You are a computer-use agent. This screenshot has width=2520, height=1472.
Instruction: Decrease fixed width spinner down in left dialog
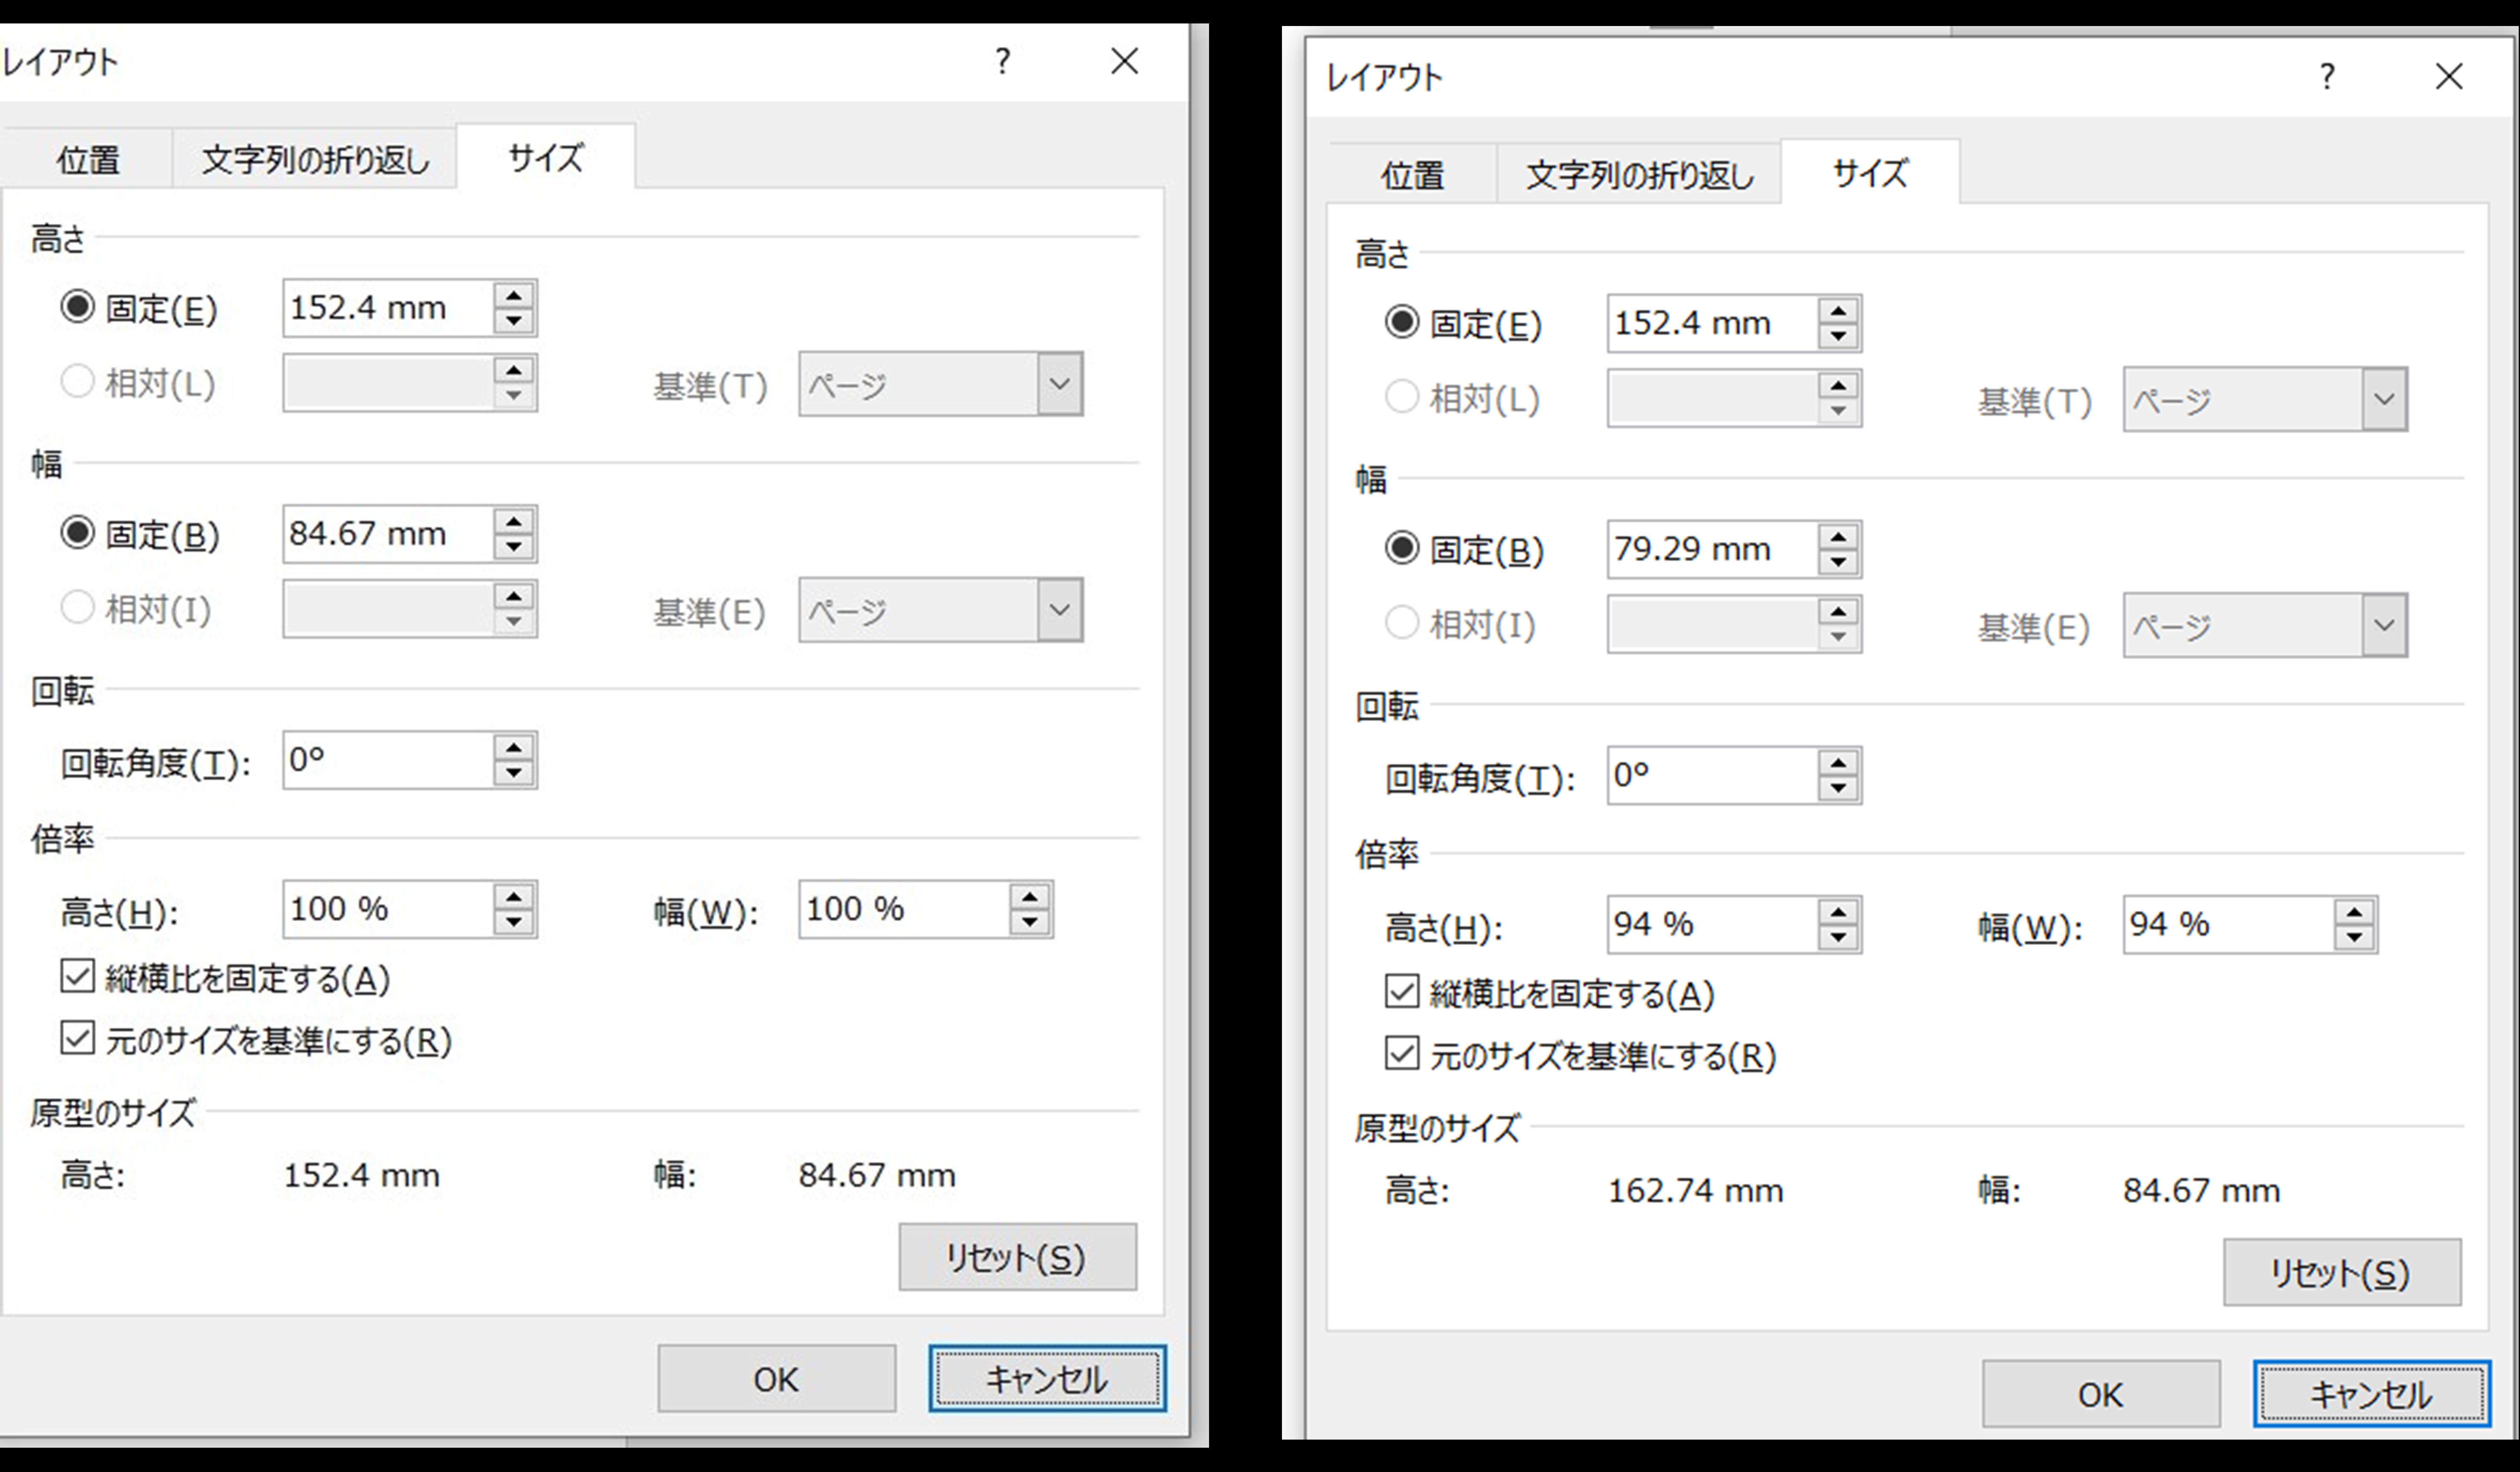(514, 547)
